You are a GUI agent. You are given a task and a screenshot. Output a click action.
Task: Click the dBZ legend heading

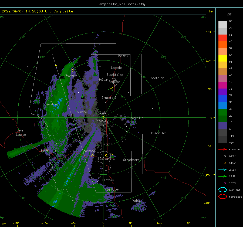click(229, 14)
